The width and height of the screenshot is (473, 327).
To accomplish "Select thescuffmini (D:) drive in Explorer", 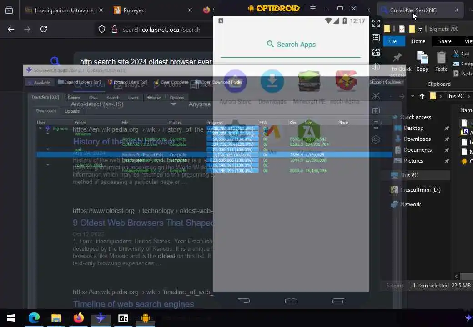I will pos(416,190).
